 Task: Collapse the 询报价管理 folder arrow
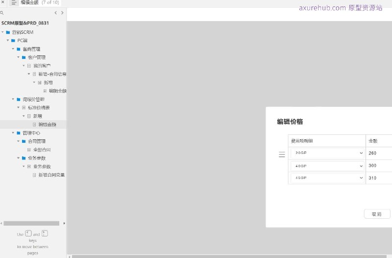[x=13, y=99]
